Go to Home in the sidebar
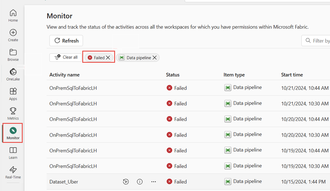The height and width of the screenshot is (191, 330). pos(13,16)
